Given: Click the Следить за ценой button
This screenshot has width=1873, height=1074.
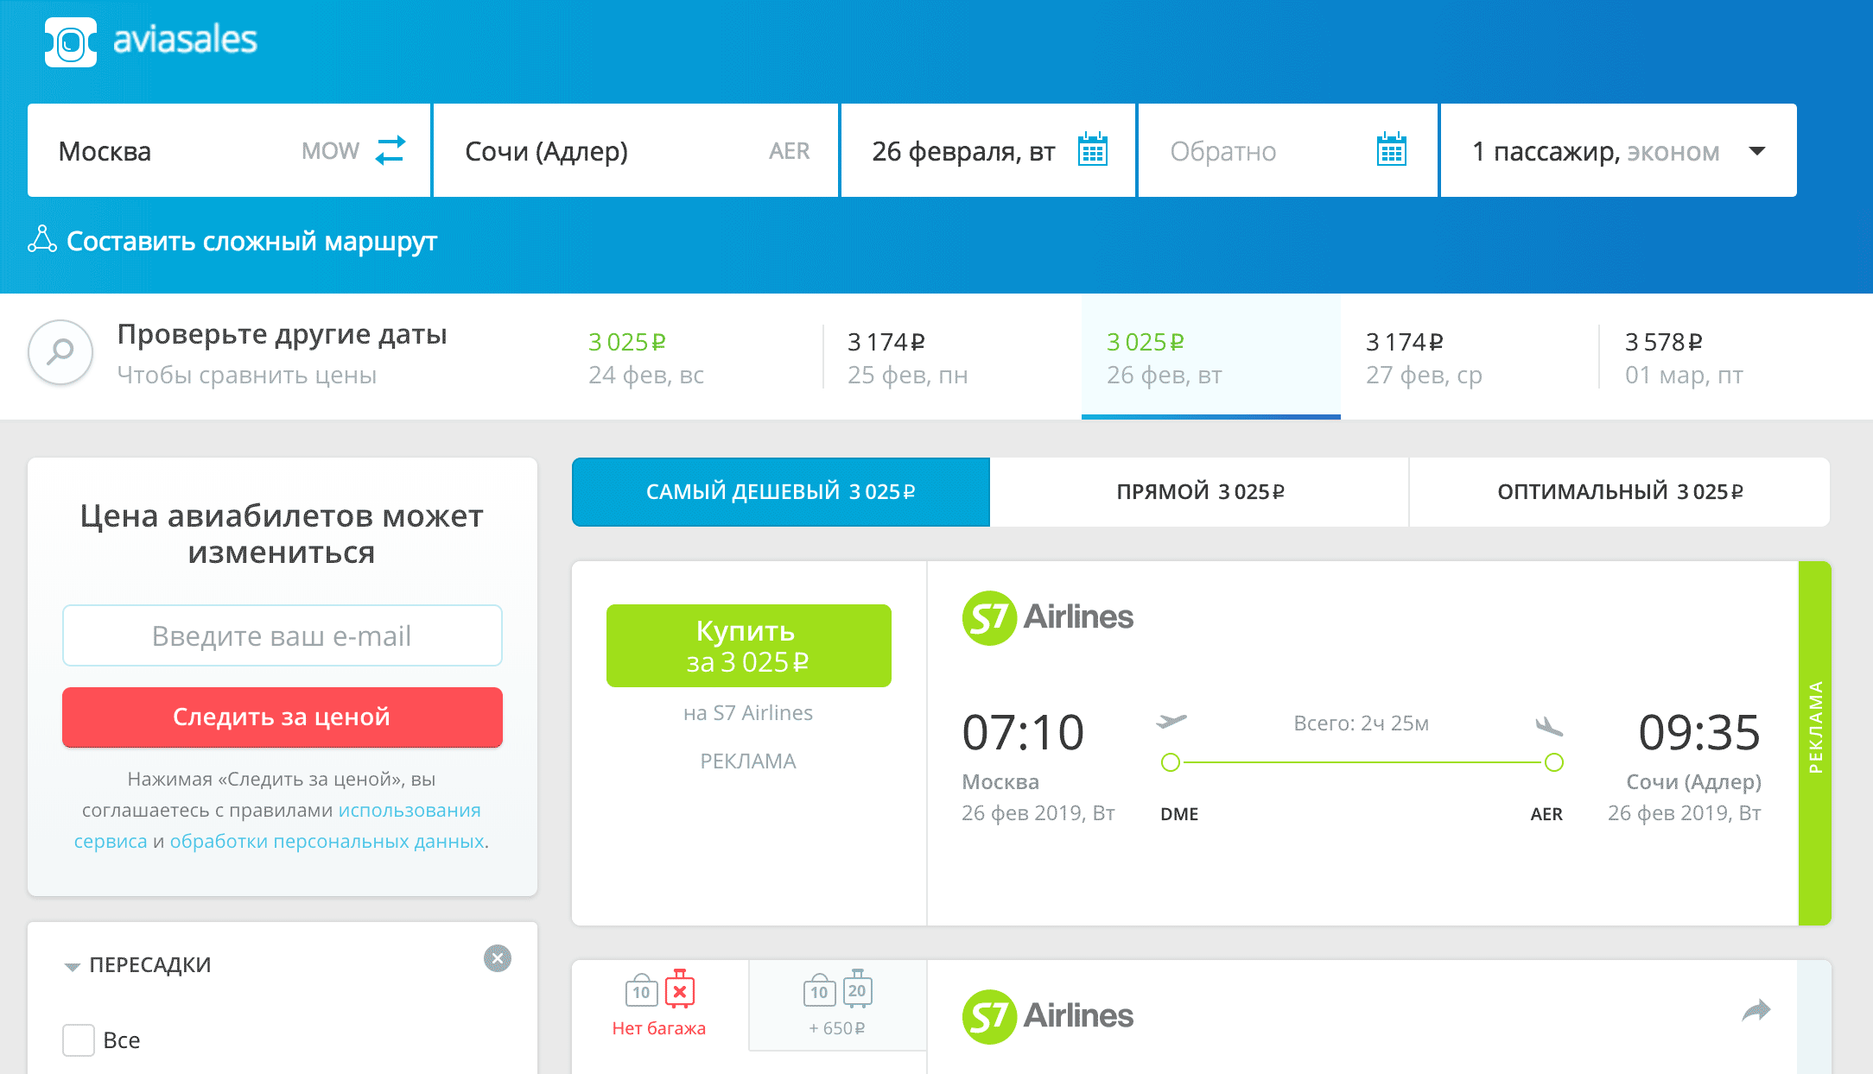Looking at the screenshot, I should [283, 717].
